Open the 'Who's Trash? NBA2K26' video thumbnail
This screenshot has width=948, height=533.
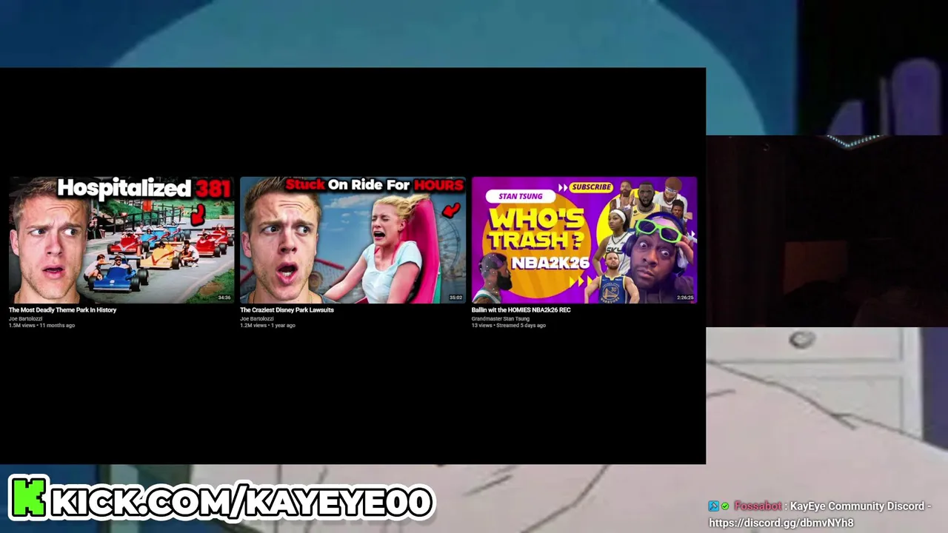click(584, 240)
